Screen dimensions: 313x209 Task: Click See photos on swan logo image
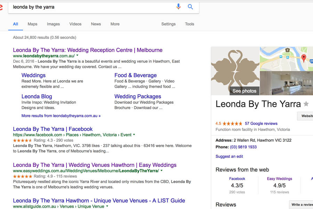coord(244,91)
